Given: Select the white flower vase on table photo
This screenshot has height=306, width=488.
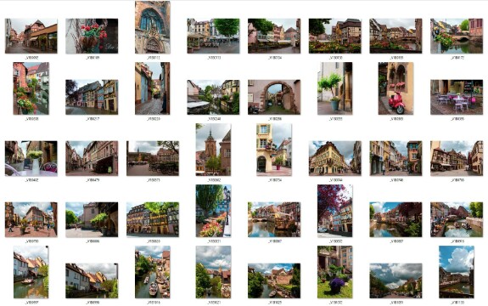Looking at the screenshot, I should coord(31,158).
